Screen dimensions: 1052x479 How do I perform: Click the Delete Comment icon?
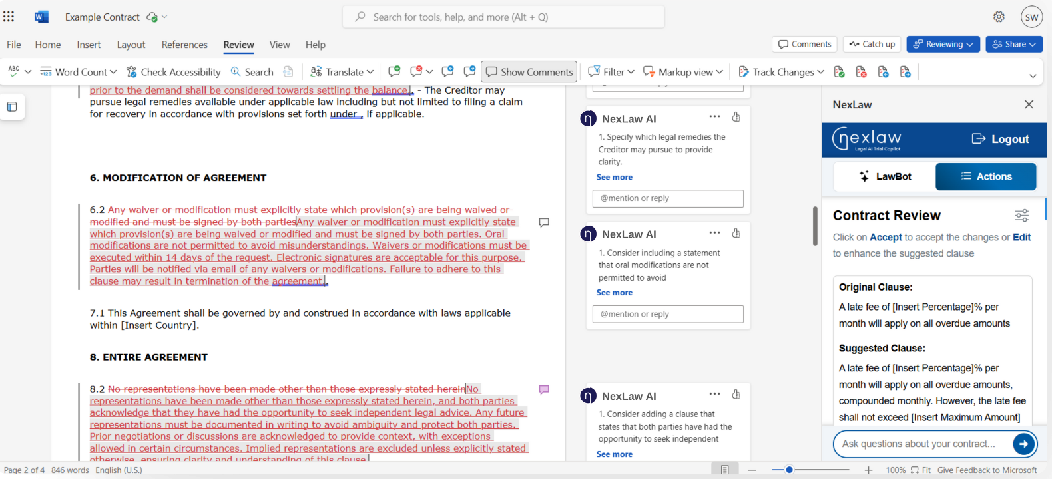pyautogui.click(x=416, y=71)
